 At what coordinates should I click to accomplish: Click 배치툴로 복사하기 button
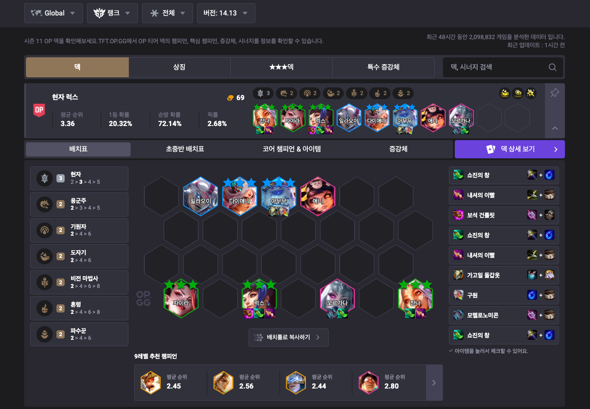pos(289,338)
